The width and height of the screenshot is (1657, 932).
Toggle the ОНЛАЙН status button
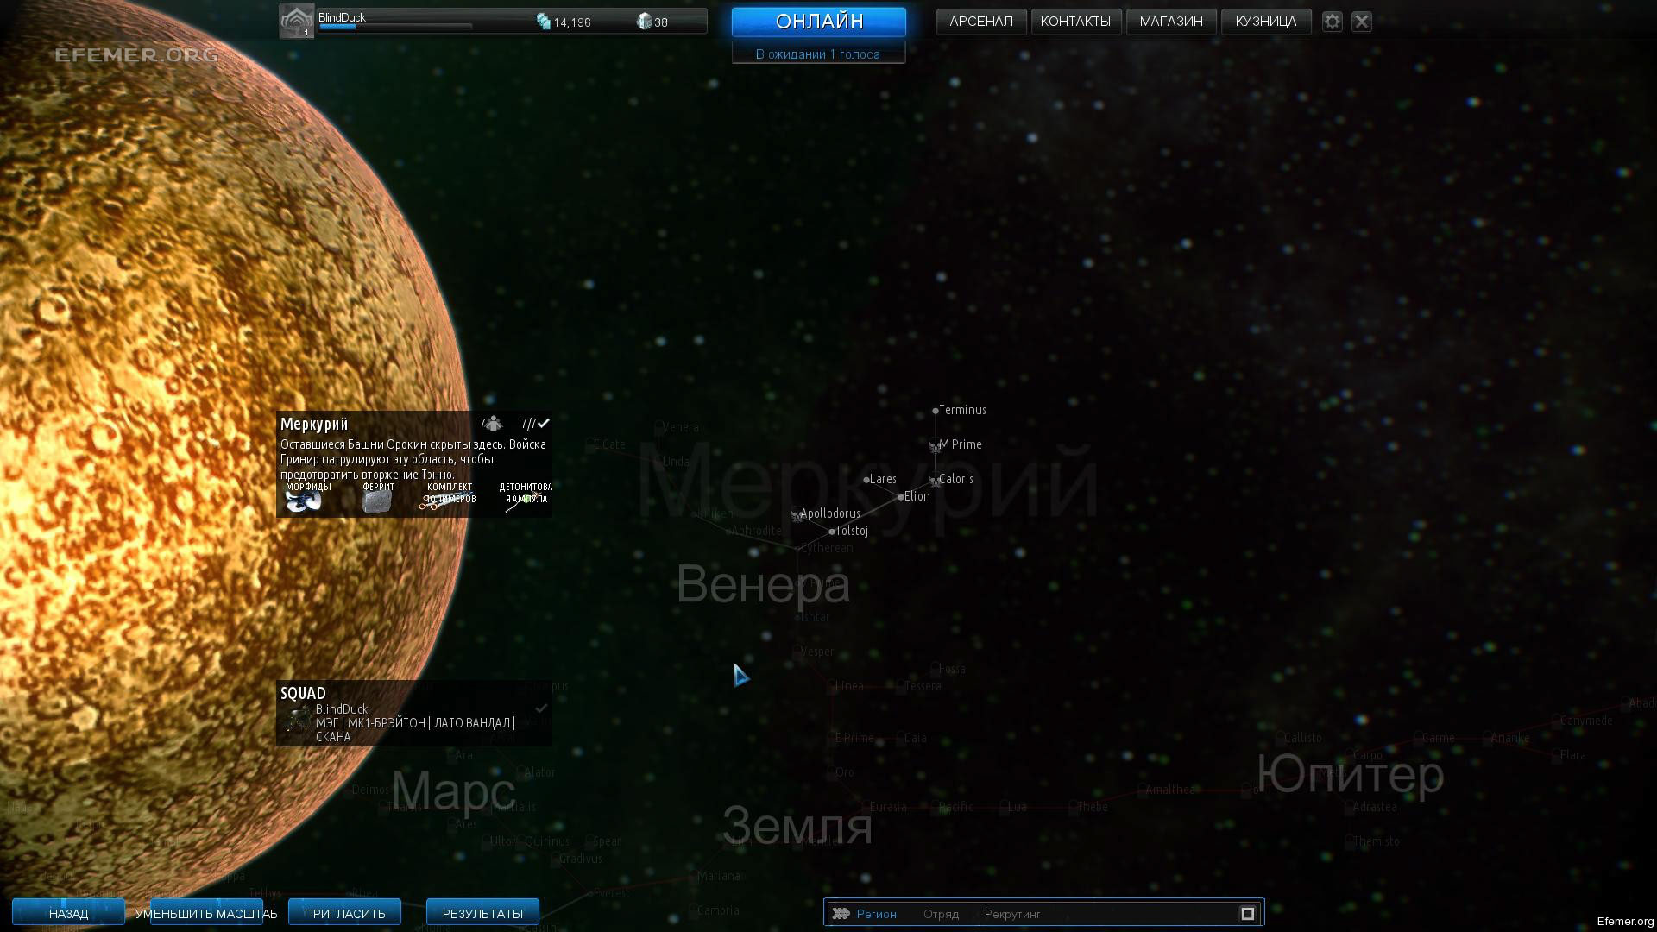819,22
